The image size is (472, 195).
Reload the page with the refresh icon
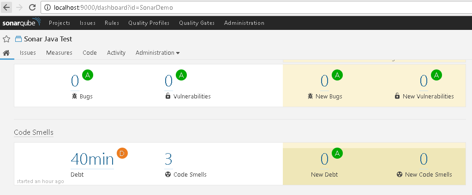[x=32, y=8]
